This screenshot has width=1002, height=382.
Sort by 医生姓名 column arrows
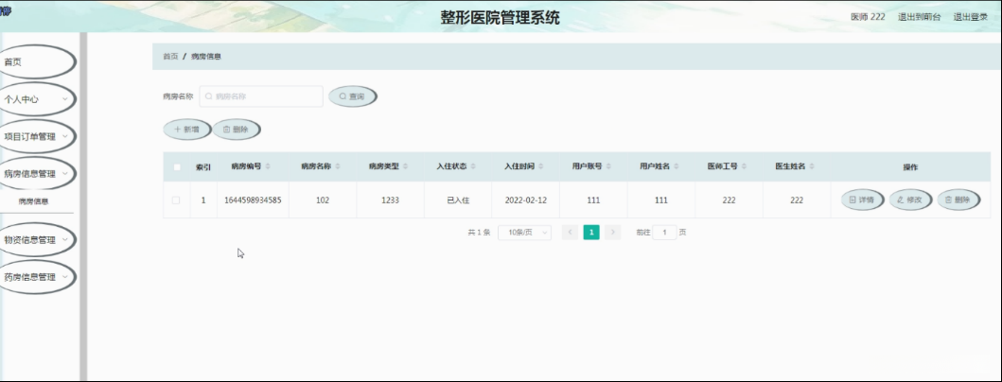[x=812, y=166]
